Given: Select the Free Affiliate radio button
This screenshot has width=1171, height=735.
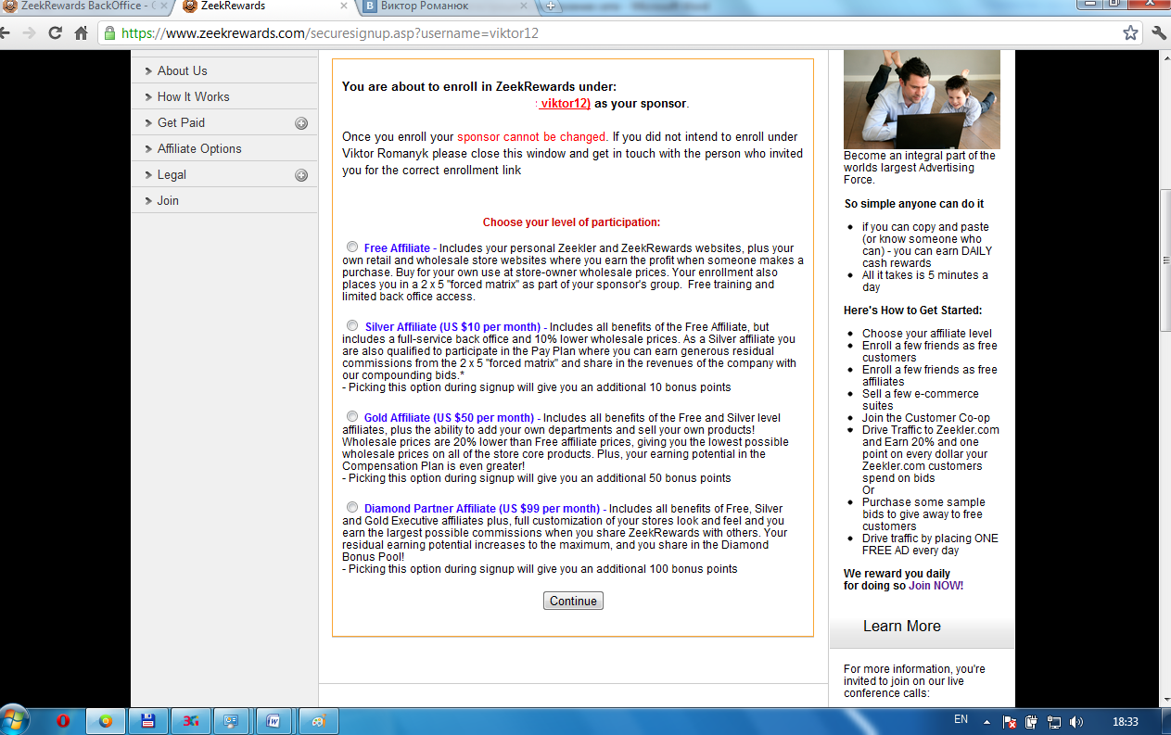Looking at the screenshot, I should coord(352,247).
